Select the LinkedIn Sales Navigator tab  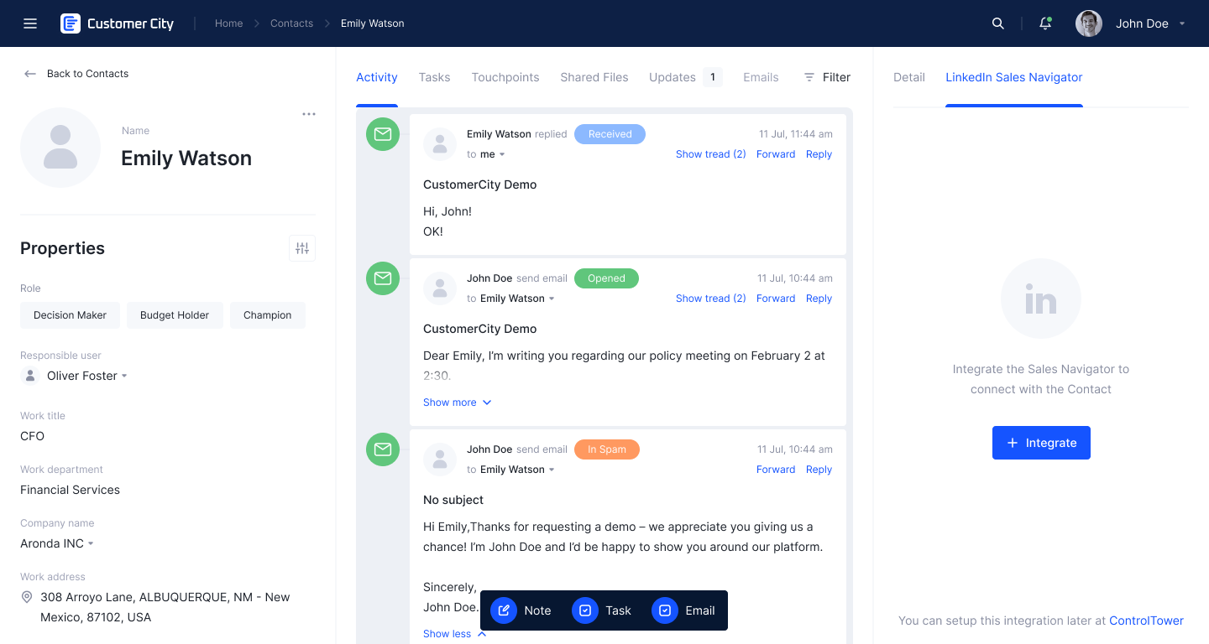1014,77
